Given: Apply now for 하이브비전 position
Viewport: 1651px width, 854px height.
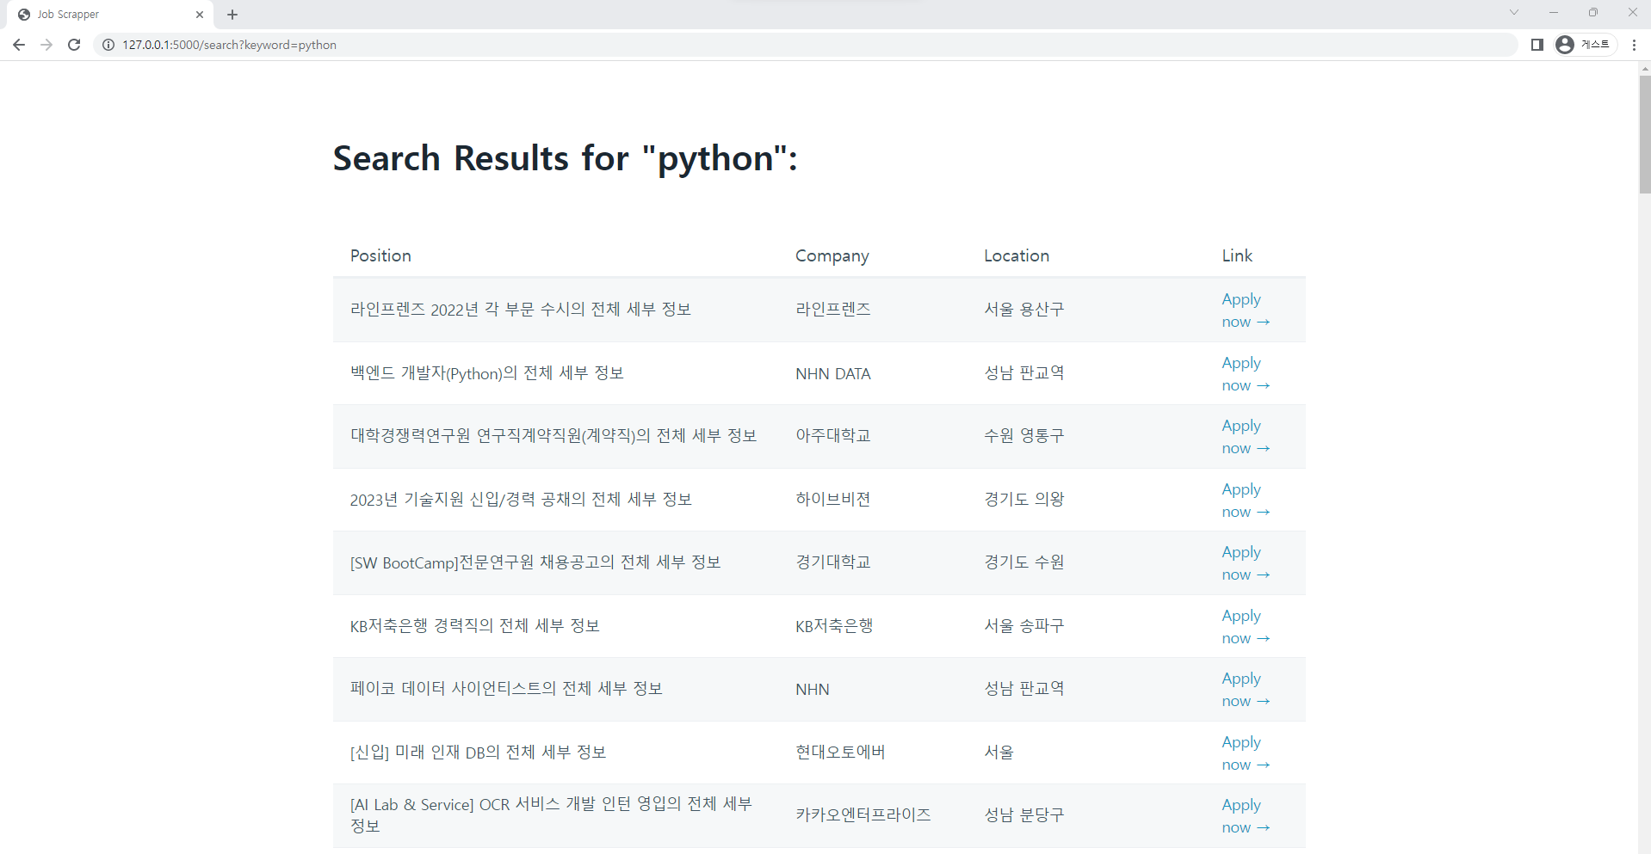Looking at the screenshot, I should 1246,501.
